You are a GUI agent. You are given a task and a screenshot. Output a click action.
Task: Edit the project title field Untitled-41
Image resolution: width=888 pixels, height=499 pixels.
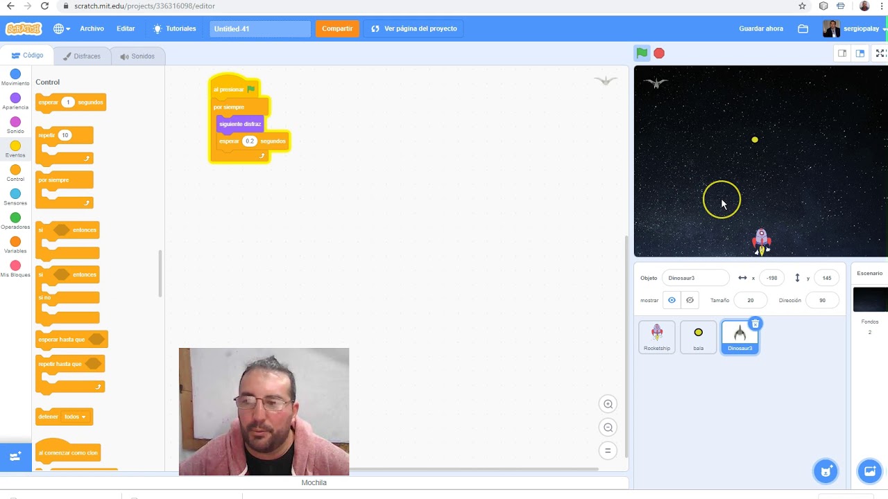point(260,28)
